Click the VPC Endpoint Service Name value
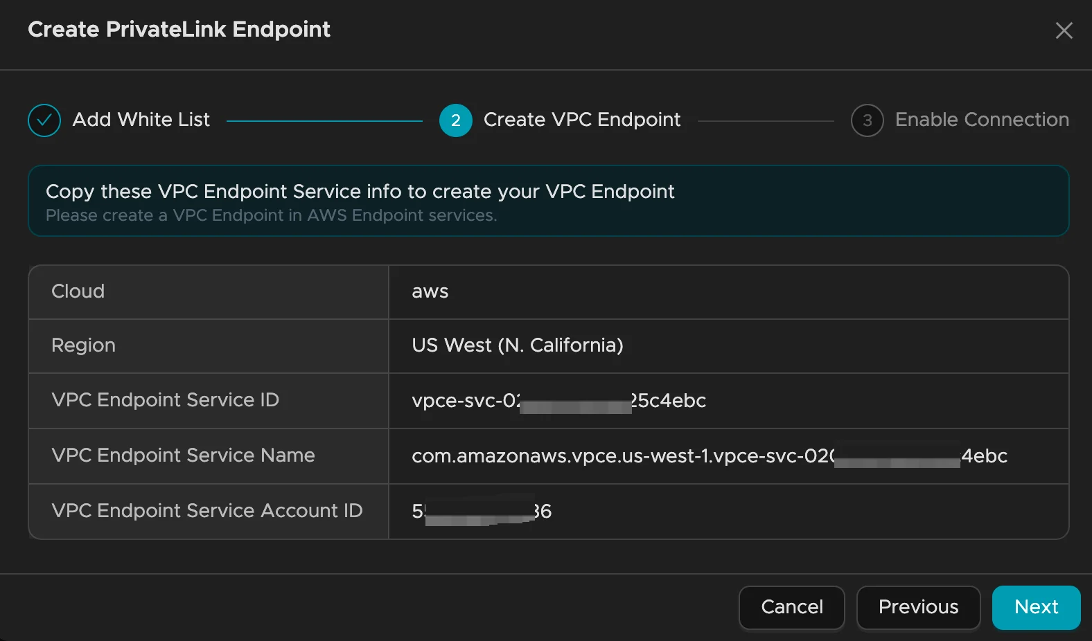The width and height of the screenshot is (1092, 641). pos(708,456)
